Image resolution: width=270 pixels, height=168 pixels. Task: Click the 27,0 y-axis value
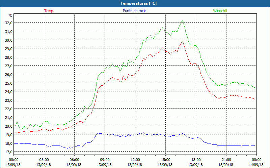(x=8, y=66)
